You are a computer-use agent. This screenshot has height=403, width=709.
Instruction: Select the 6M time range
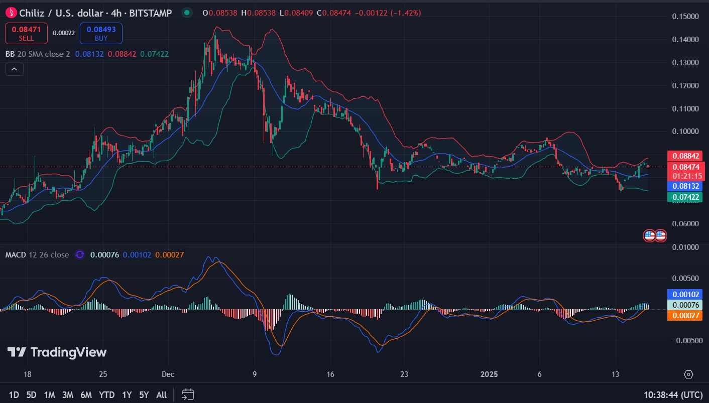point(86,395)
